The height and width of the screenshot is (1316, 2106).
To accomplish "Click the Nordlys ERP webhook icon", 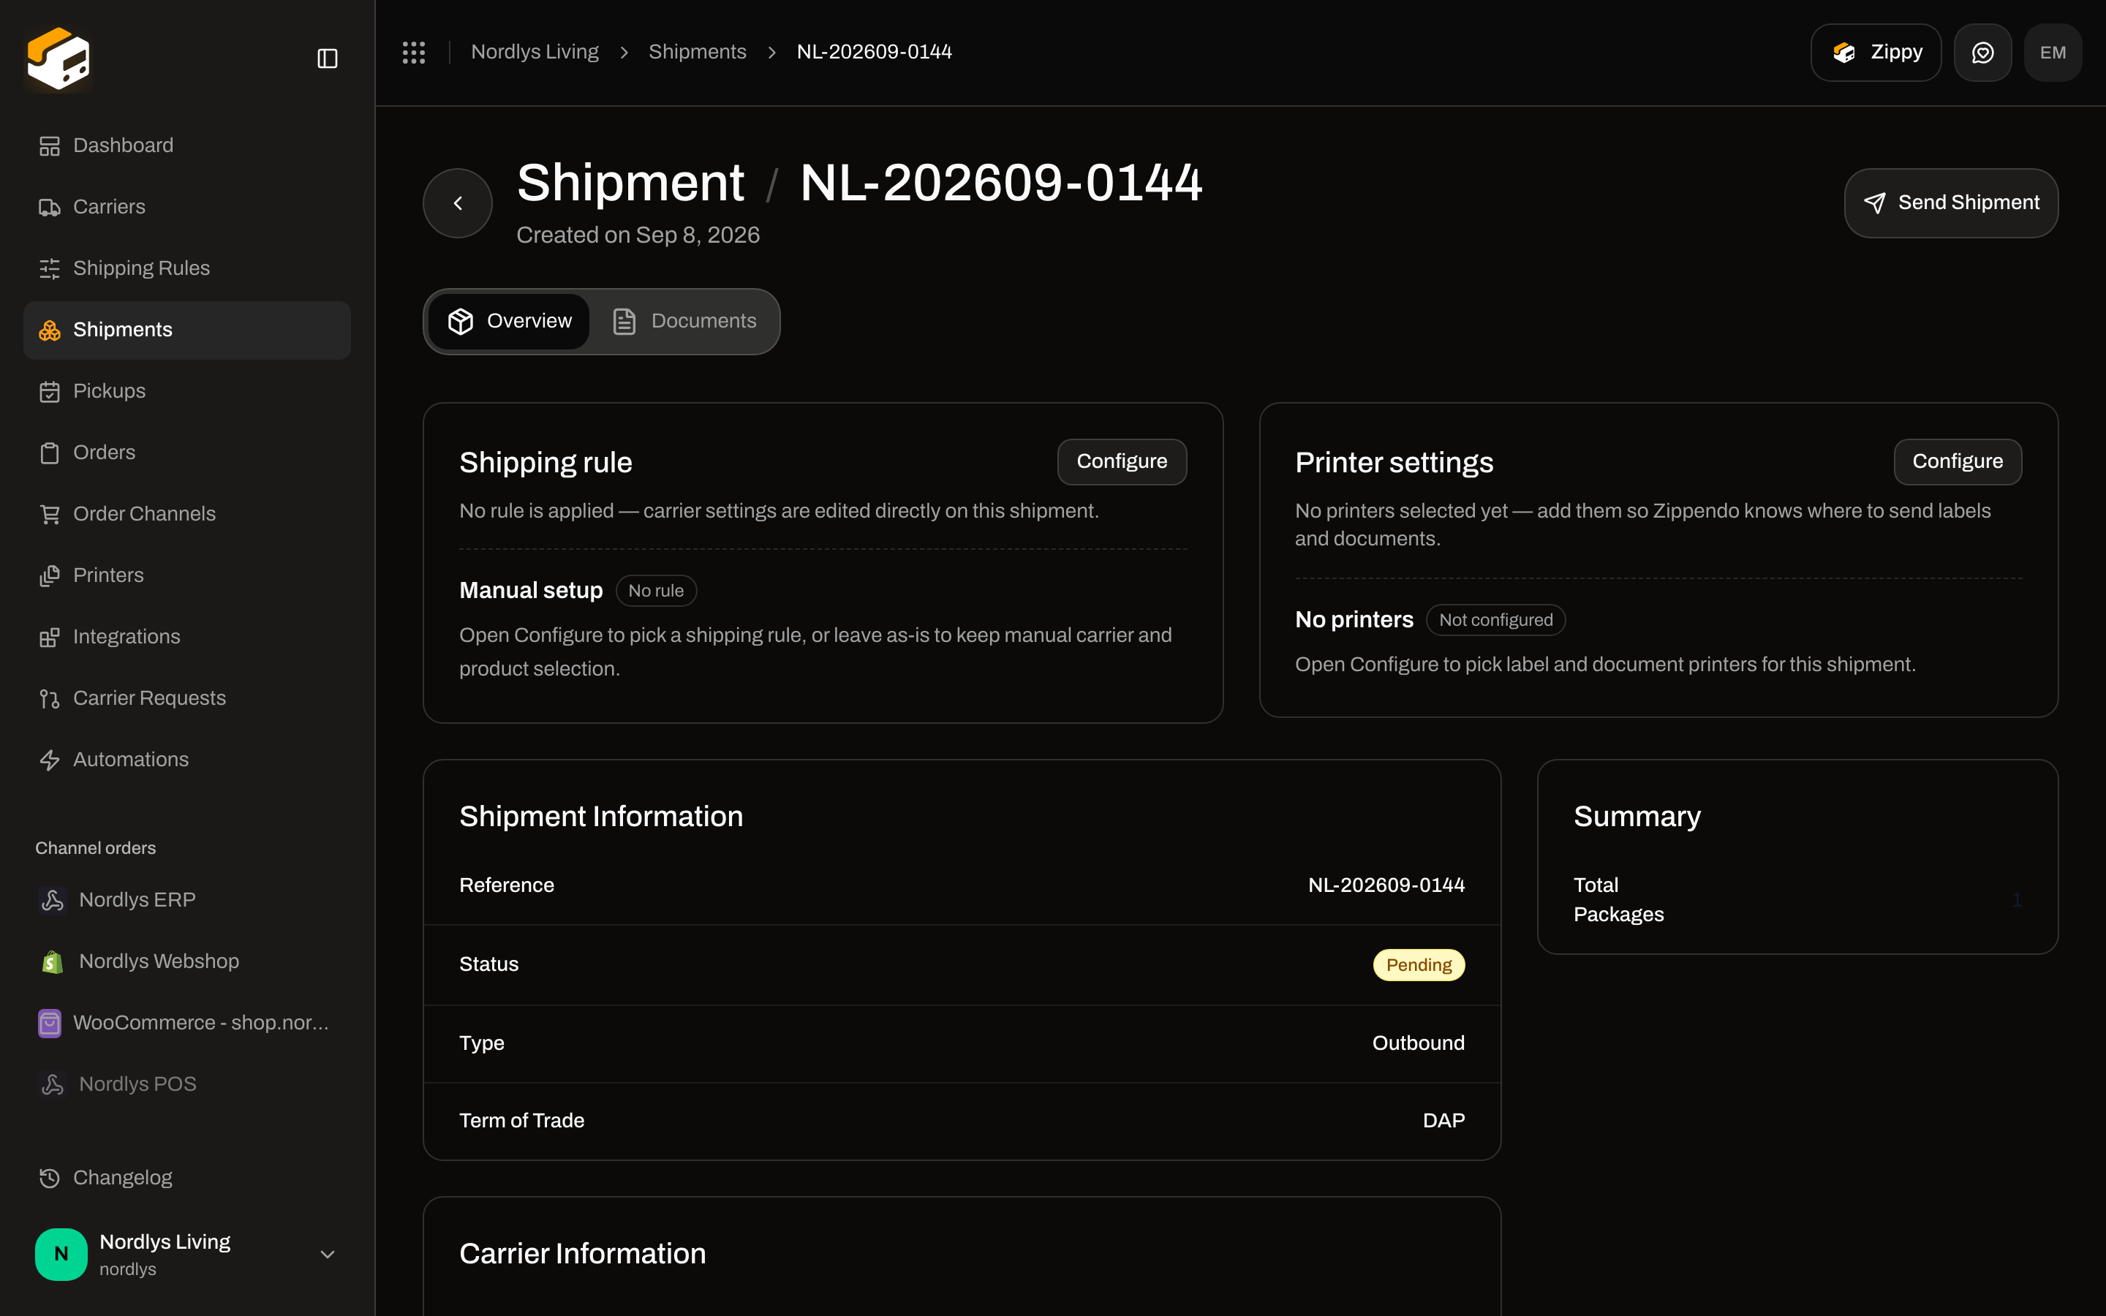I will pyautogui.click(x=52, y=900).
